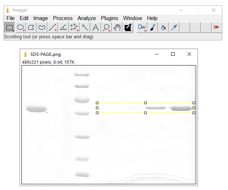The image size is (228, 190).
Task: Open the Plugins menu
Action: click(110, 18)
